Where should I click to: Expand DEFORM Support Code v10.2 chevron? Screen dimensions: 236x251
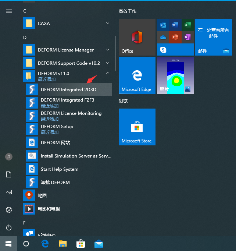[108, 63]
